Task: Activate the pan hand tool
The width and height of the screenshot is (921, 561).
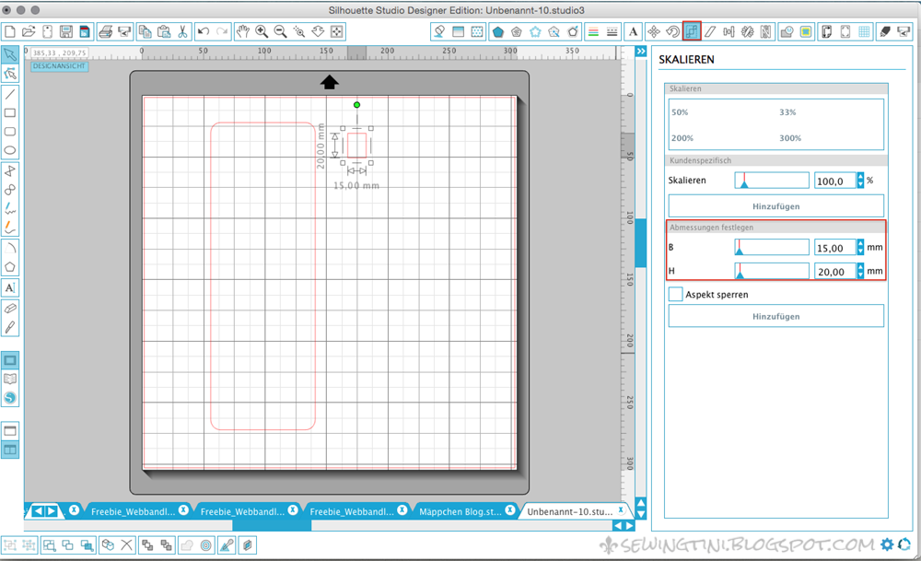Action: tap(242, 31)
